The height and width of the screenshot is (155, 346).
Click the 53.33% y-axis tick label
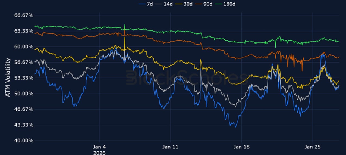23,78
